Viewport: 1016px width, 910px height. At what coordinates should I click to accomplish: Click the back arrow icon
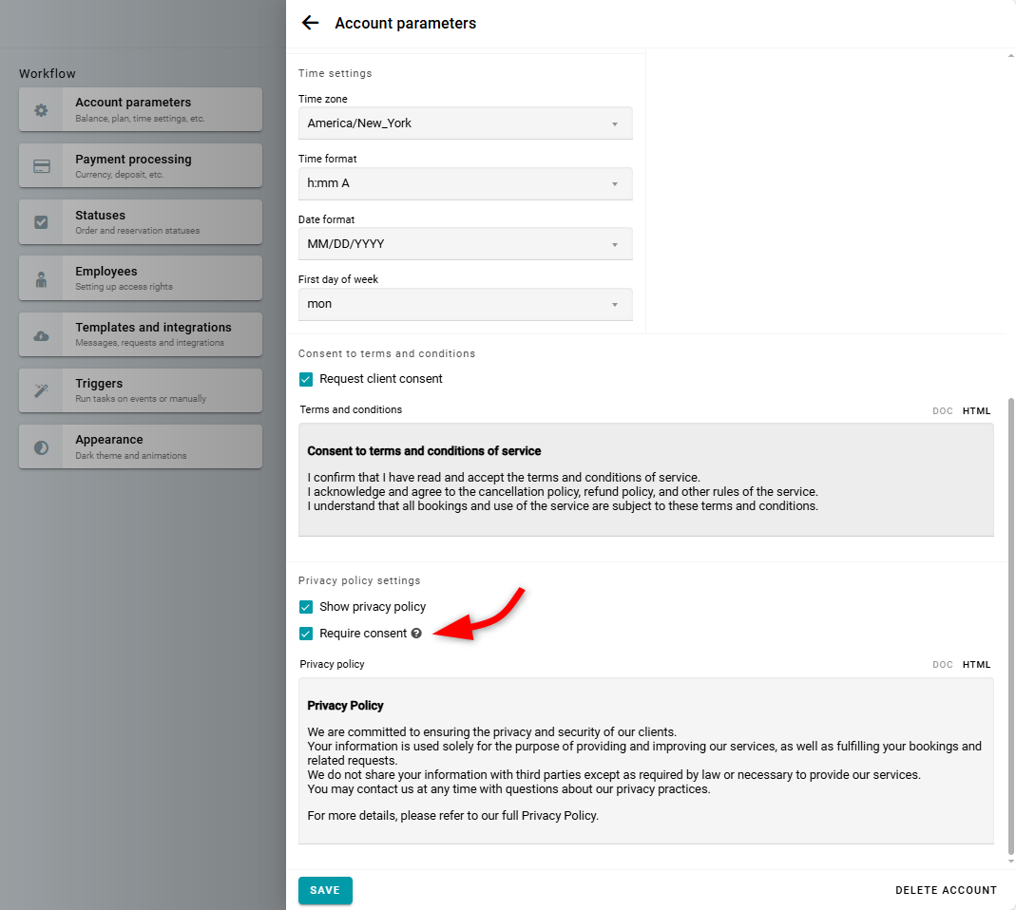[x=310, y=23]
